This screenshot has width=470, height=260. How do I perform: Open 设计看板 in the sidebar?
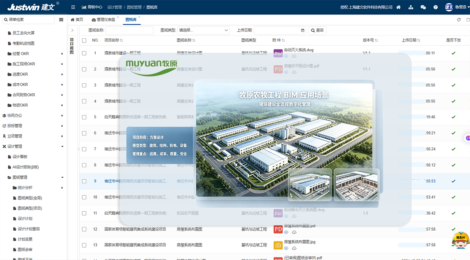(20, 157)
